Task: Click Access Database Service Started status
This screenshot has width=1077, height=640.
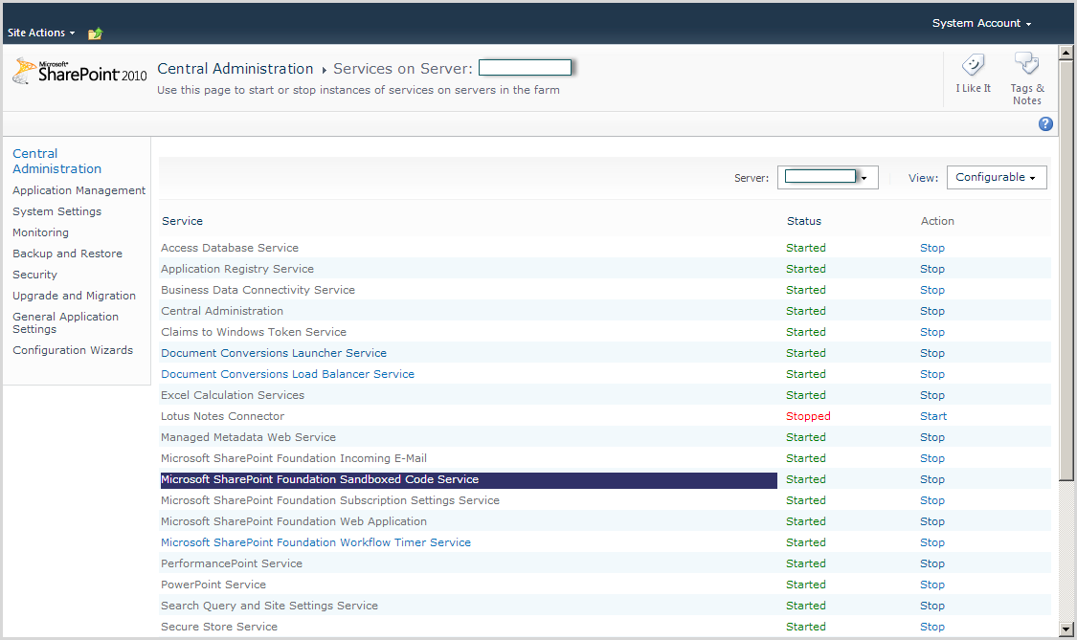Action: coord(806,248)
